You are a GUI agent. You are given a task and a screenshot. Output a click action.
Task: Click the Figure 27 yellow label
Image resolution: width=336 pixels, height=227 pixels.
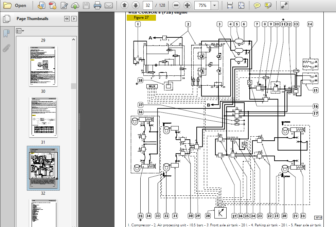click(141, 18)
